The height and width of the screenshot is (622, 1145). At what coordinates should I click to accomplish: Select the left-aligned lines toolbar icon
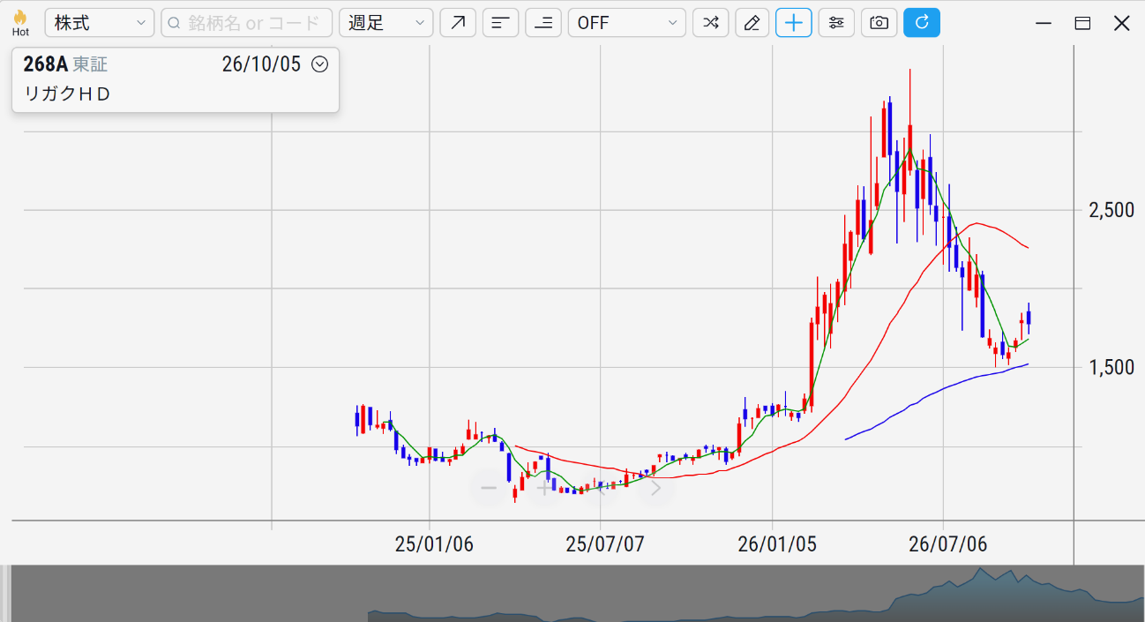(x=500, y=23)
